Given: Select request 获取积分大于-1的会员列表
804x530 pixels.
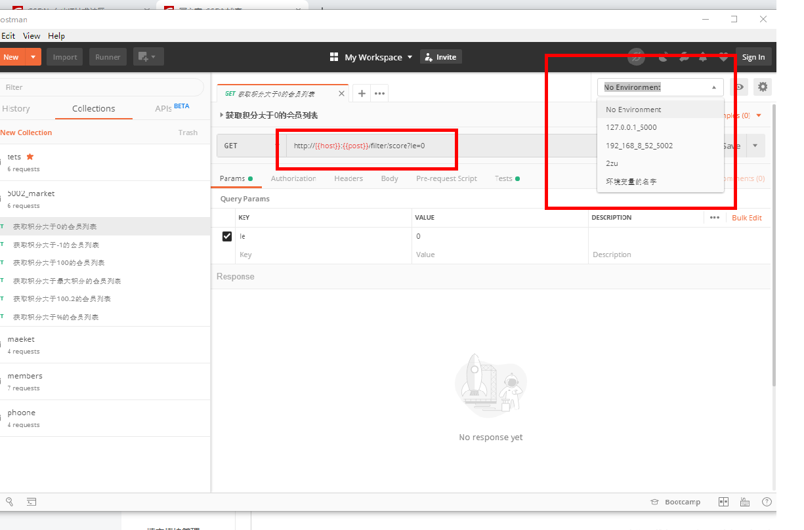Looking at the screenshot, I should pos(105,245).
